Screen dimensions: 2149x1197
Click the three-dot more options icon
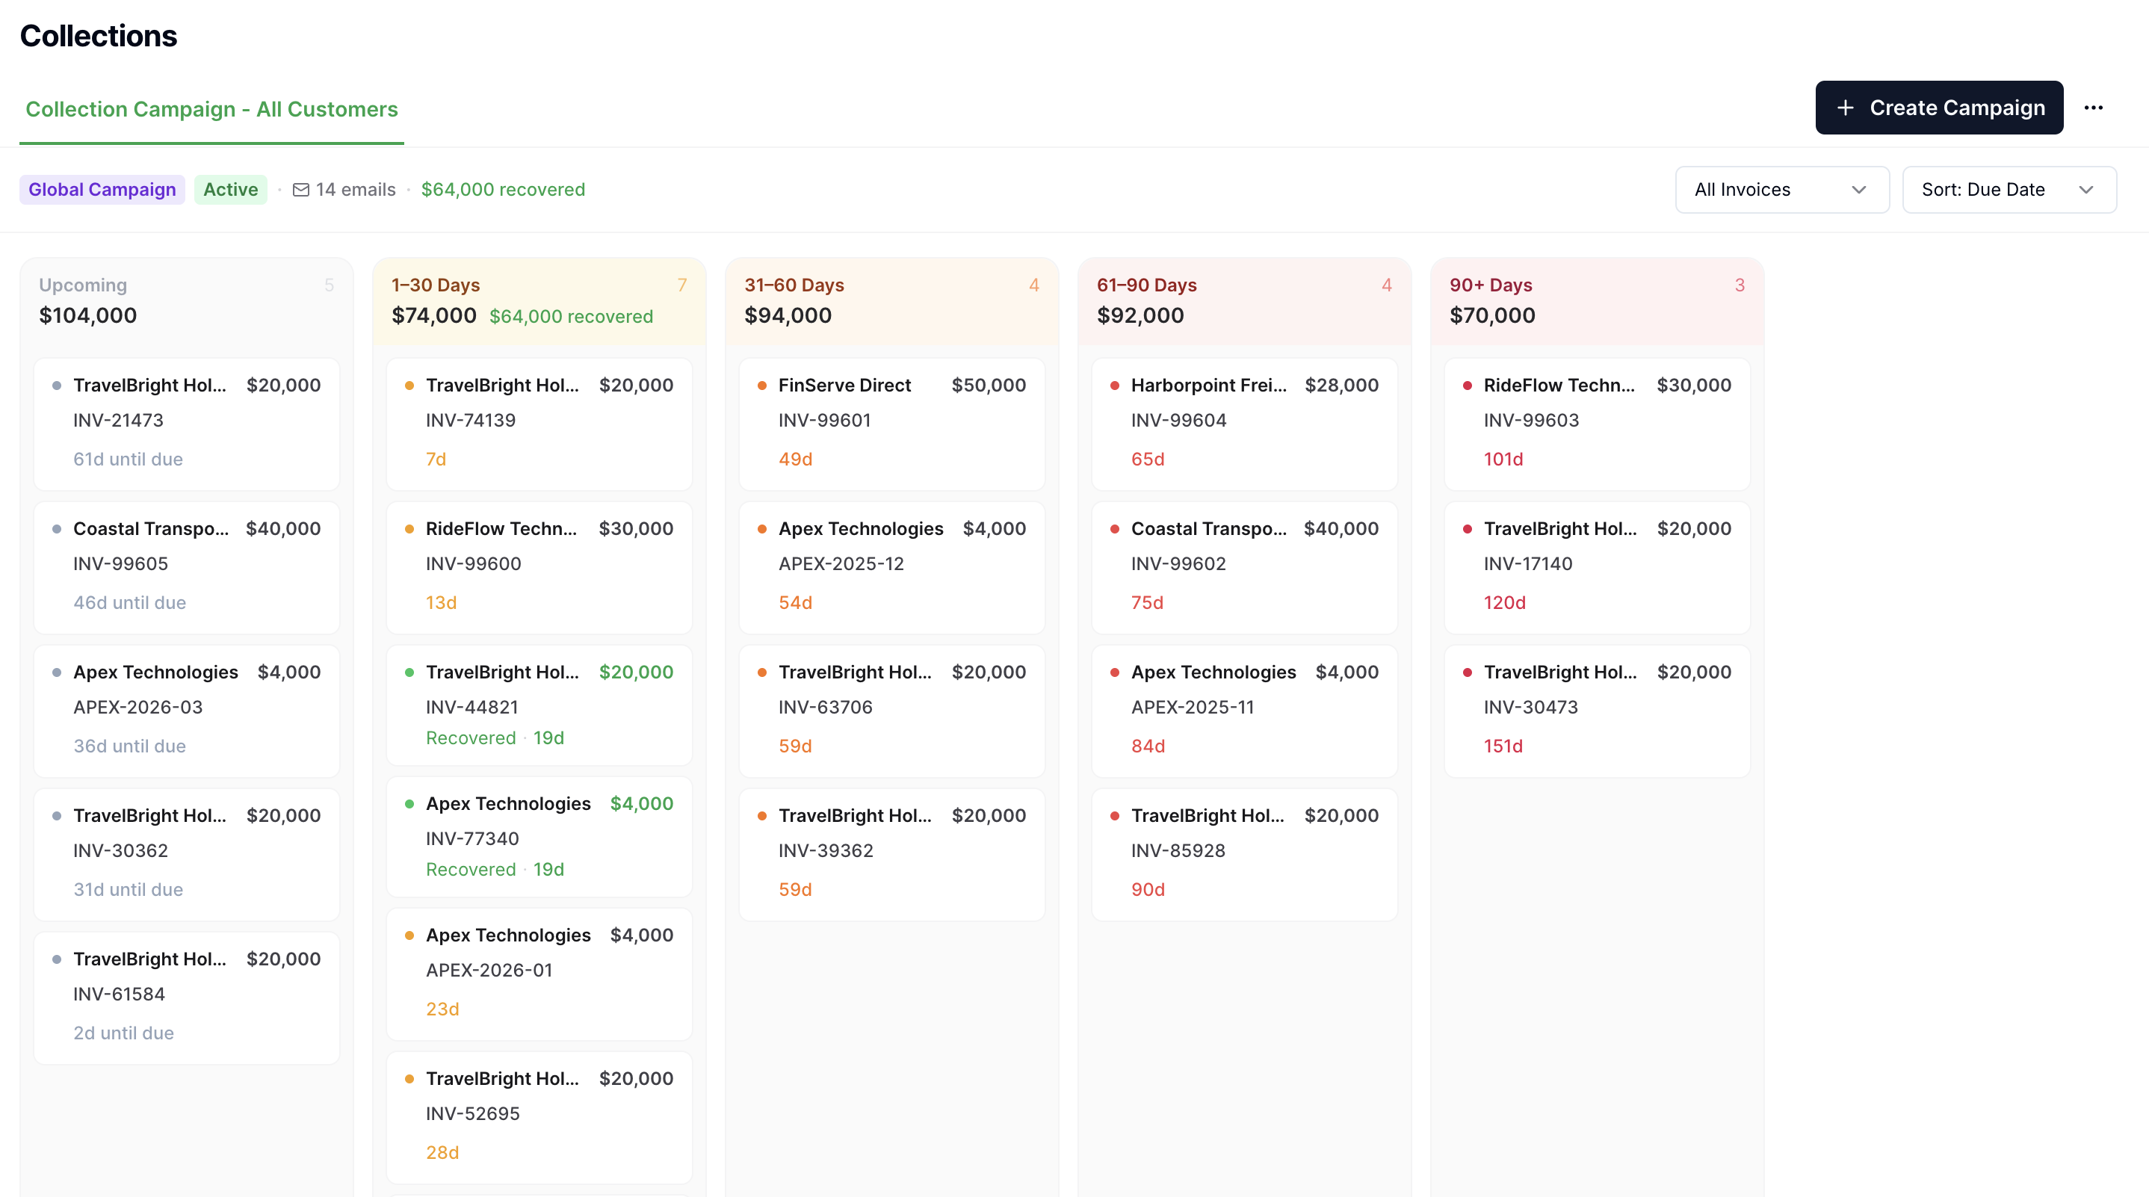pyautogui.click(x=2093, y=108)
